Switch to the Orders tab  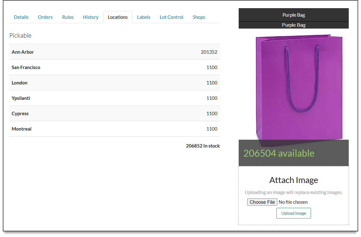45,17
